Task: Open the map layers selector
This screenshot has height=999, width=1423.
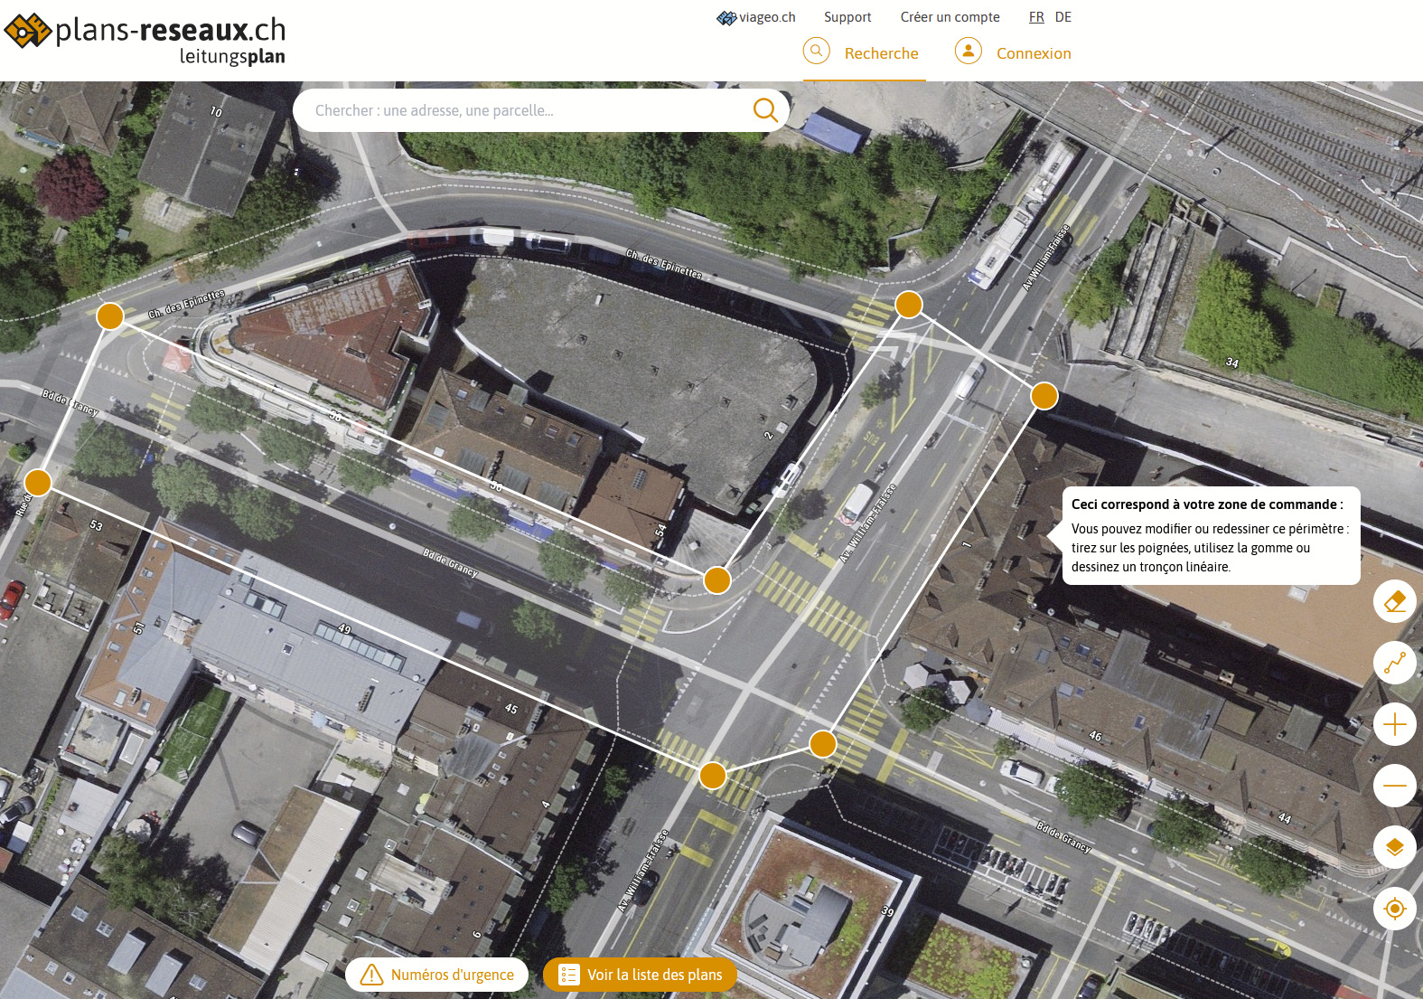Action: pyautogui.click(x=1394, y=847)
